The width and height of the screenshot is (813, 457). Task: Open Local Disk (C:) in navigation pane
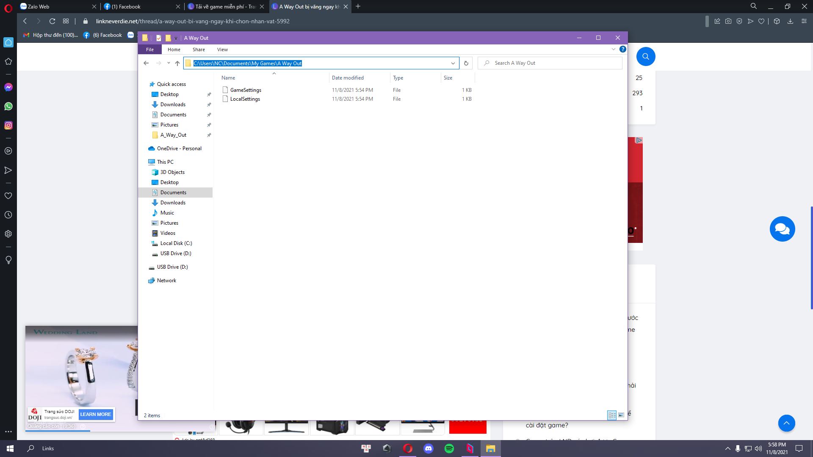click(176, 243)
